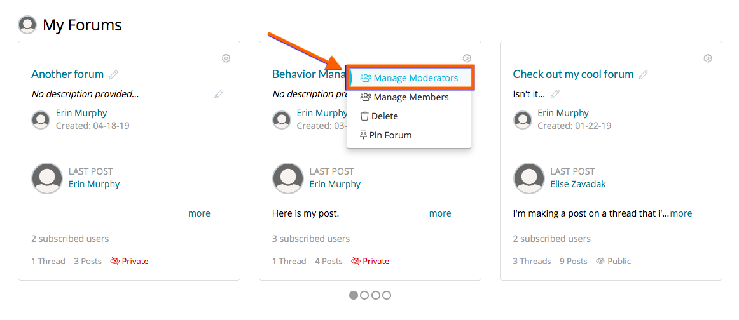
Task: Edit Check out my cool forum title pencil
Action: point(644,75)
